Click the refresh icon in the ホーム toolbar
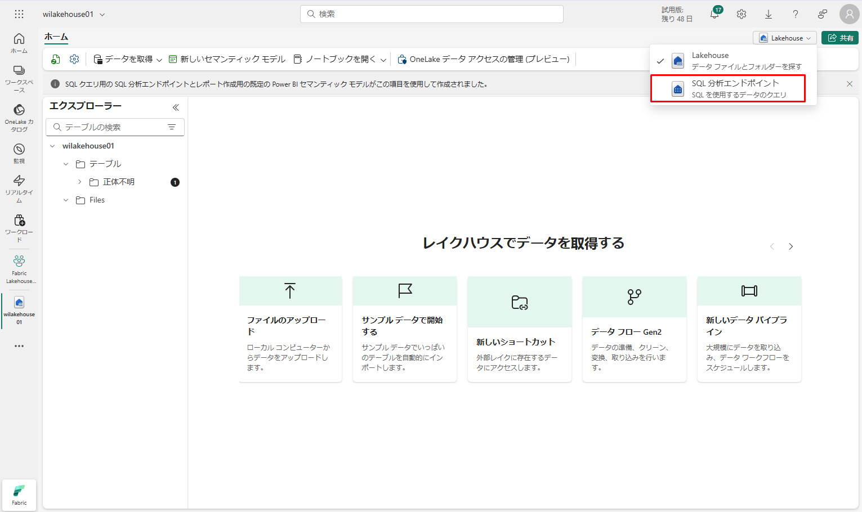 tap(56, 59)
